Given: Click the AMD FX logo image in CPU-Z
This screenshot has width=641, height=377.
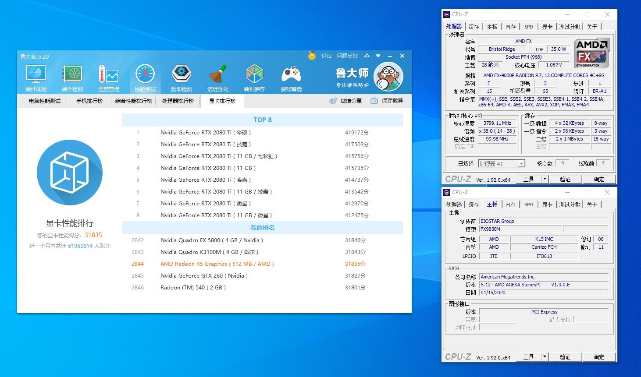Looking at the screenshot, I should click(x=592, y=53).
